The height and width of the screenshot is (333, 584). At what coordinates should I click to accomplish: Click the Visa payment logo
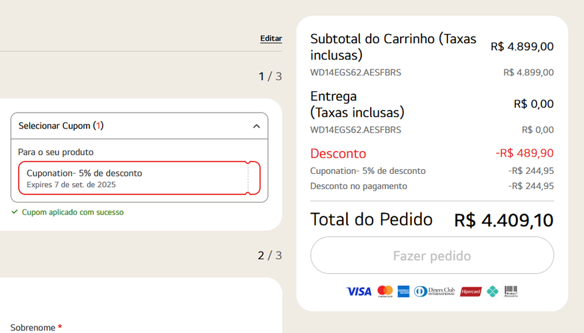(359, 292)
